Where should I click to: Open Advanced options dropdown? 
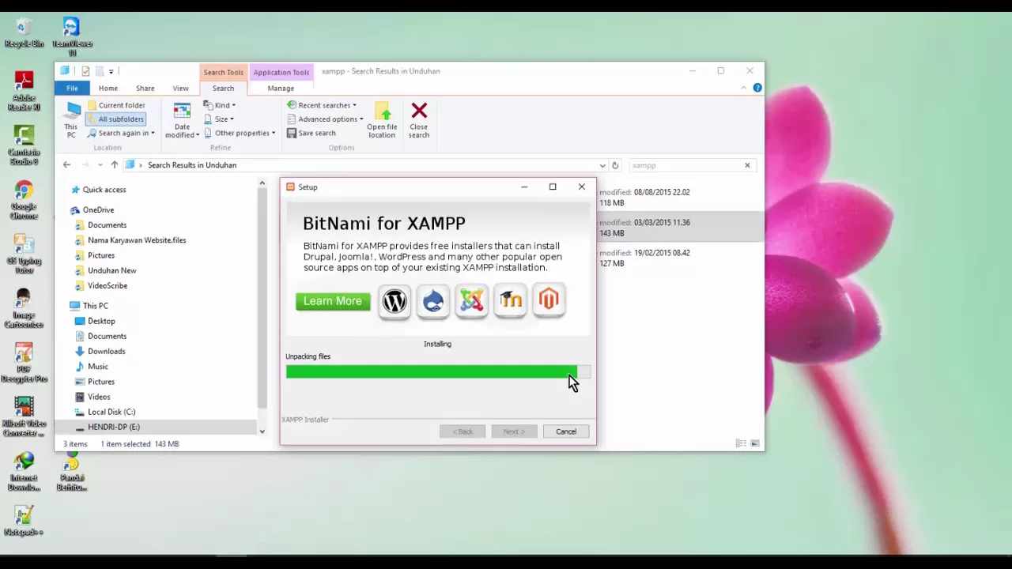[x=325, y=119]
